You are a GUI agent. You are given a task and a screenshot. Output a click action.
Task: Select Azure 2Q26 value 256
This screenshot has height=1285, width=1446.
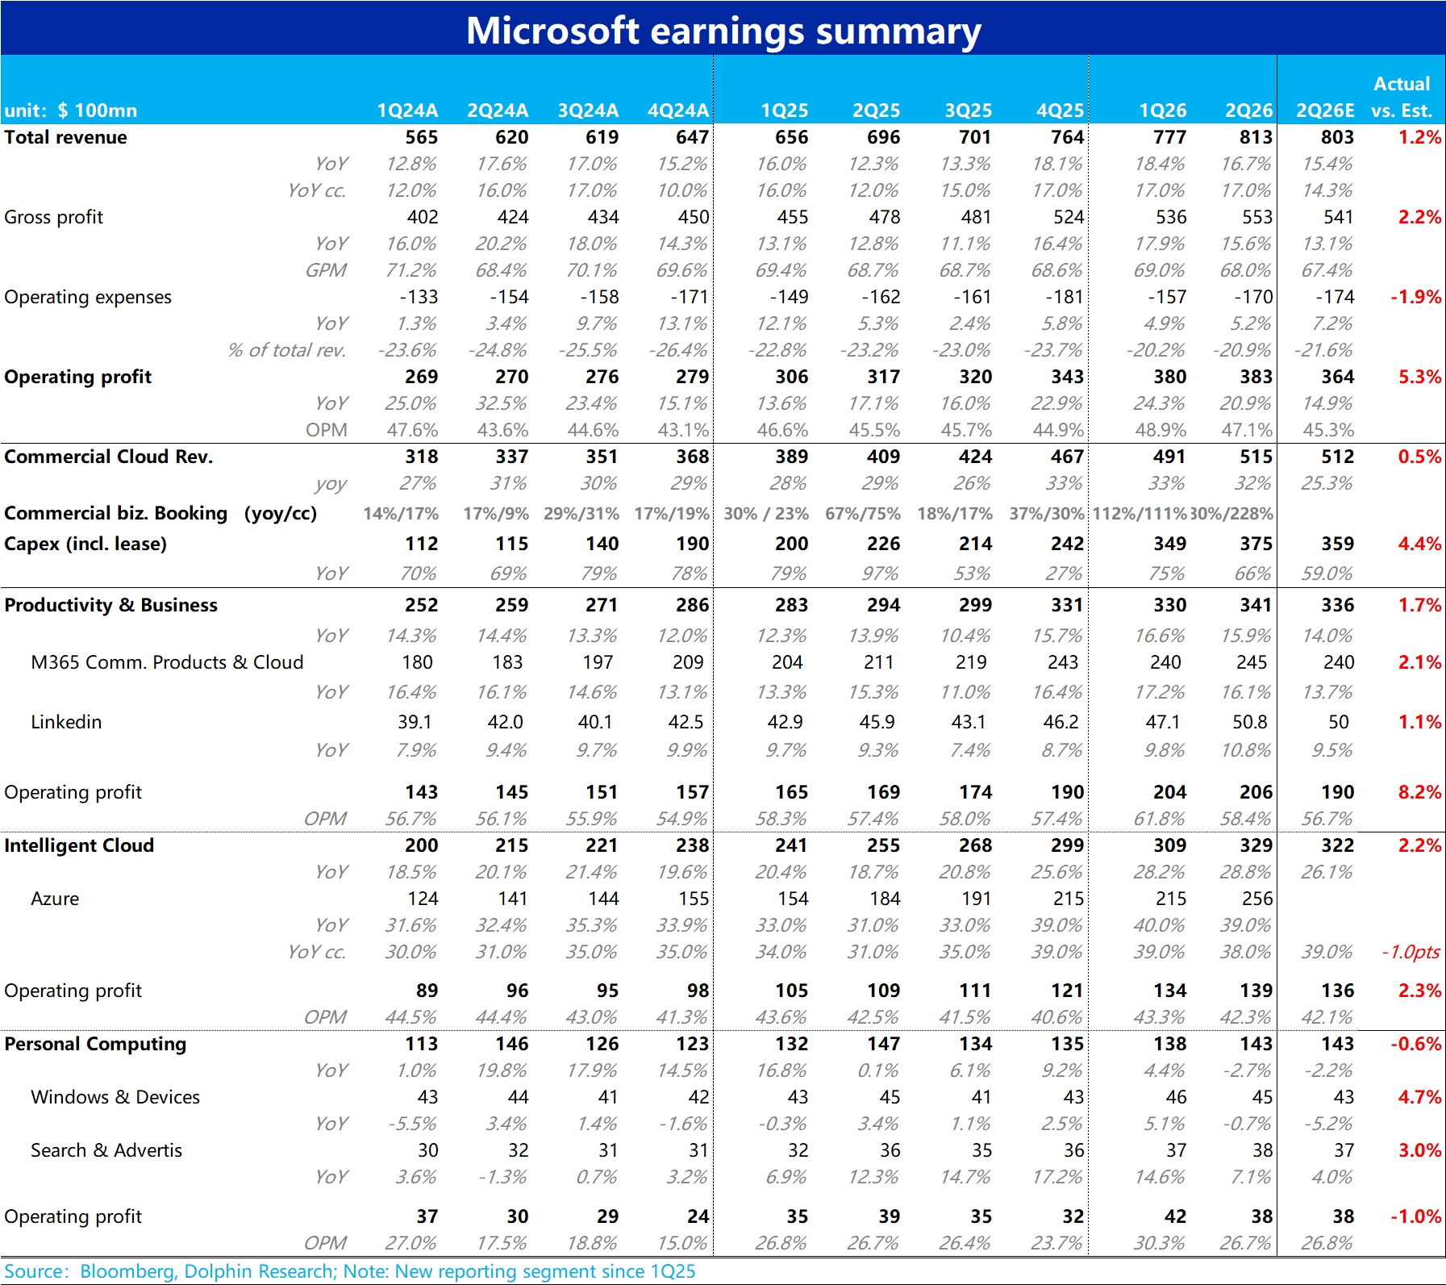point(1257,899)
